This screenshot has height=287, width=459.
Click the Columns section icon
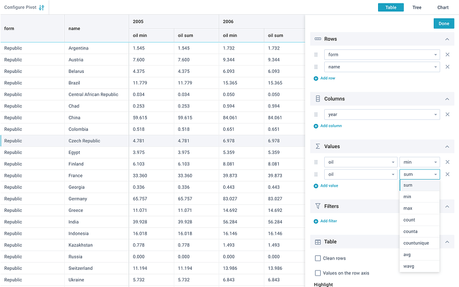point(318,99)
